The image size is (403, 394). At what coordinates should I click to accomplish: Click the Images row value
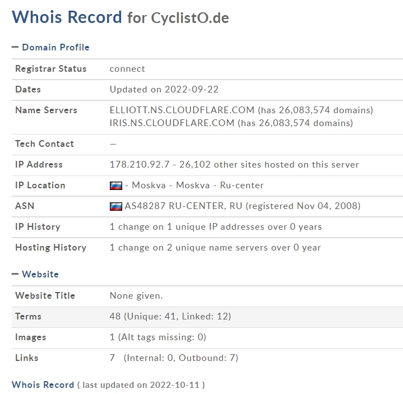pos(158,337)
